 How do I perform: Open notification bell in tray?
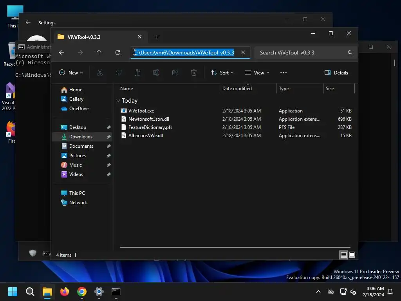coord(390,292)
